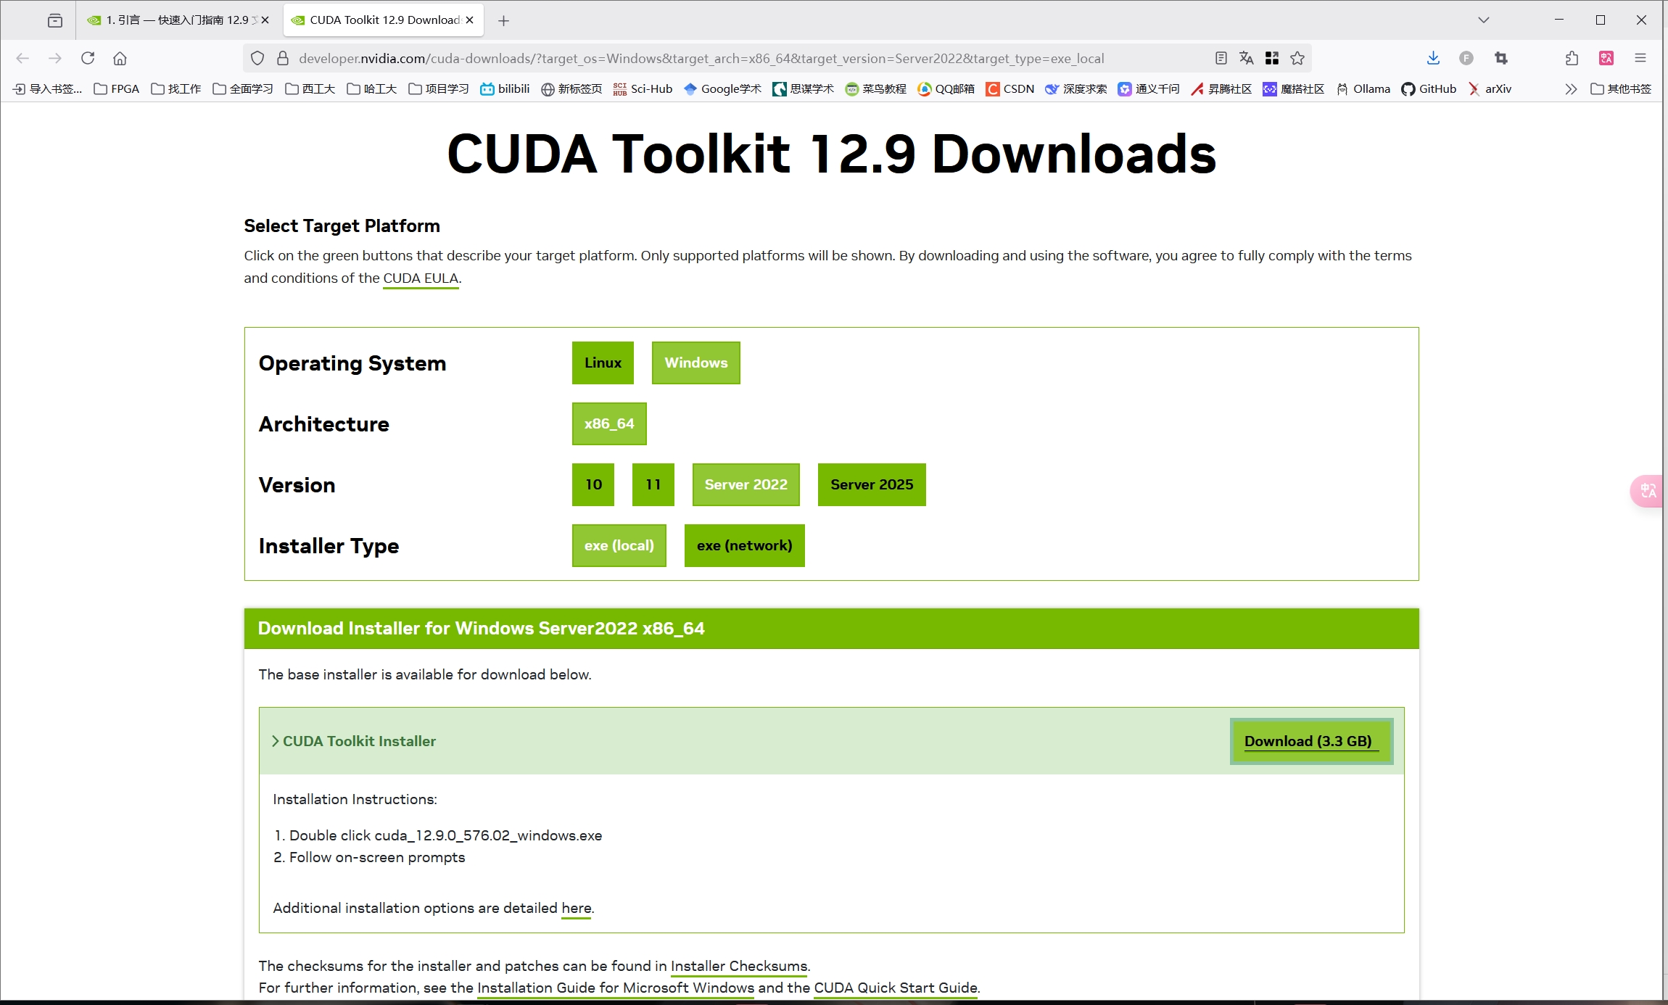The width and height of the screenshot is (1668, 1005).
Task: Open the 新标签页 bookmark
Action: [571, 89]
